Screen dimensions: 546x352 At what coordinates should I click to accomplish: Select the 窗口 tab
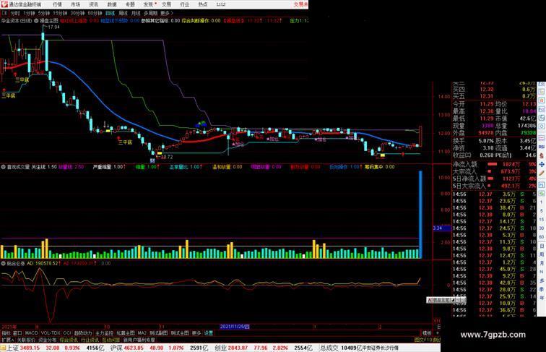[17, 333]
